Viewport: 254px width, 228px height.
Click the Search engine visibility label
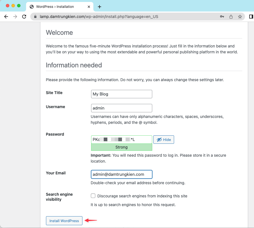pyautogui.click(x=59, y=197)
